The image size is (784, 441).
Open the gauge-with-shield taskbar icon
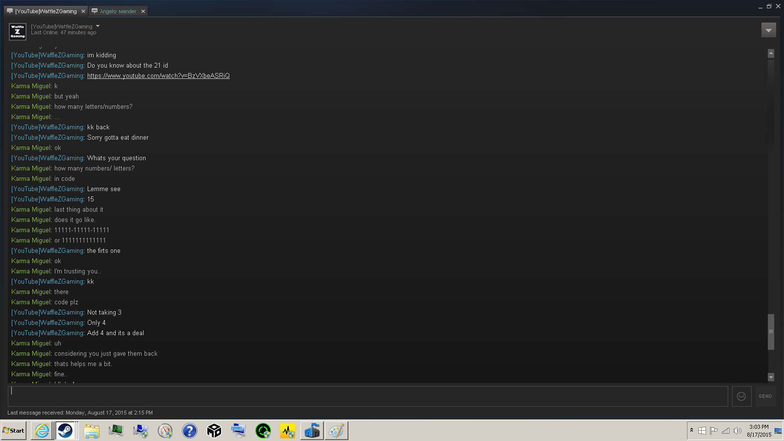(x=165, y=431)
